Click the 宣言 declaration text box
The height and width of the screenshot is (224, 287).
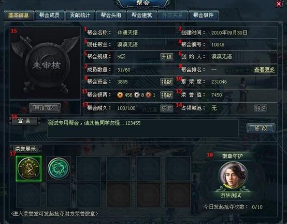pos(143,128)
